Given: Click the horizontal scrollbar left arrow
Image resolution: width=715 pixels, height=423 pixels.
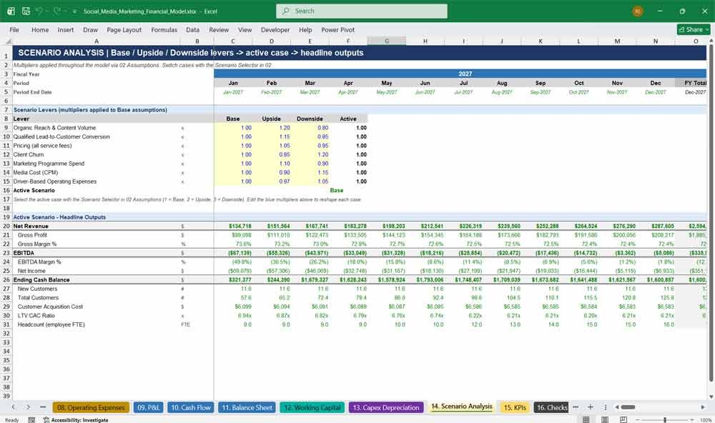Looking at the screenshot, I should click(x=617, y=407).
